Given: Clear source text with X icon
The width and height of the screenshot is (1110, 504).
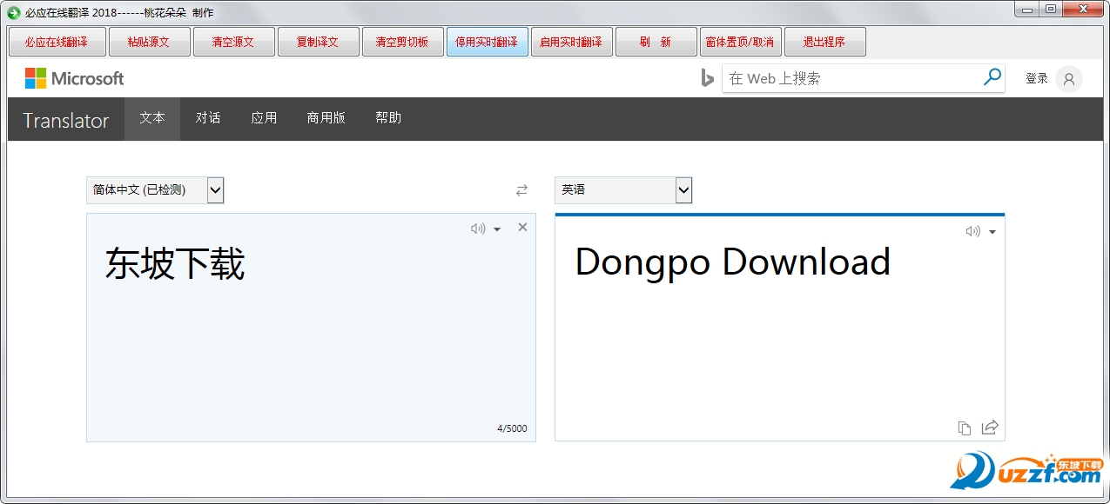Looking at the screenshot, I should pos(522,228).
